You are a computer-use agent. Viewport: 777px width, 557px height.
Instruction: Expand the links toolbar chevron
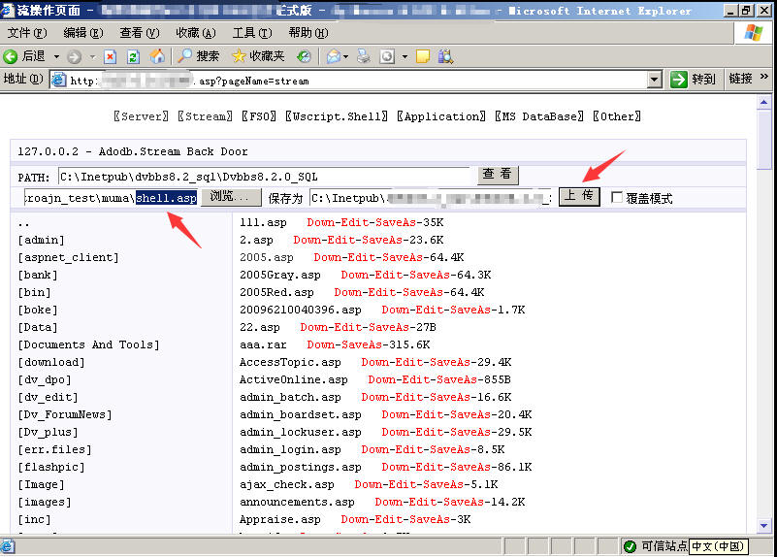764,77
